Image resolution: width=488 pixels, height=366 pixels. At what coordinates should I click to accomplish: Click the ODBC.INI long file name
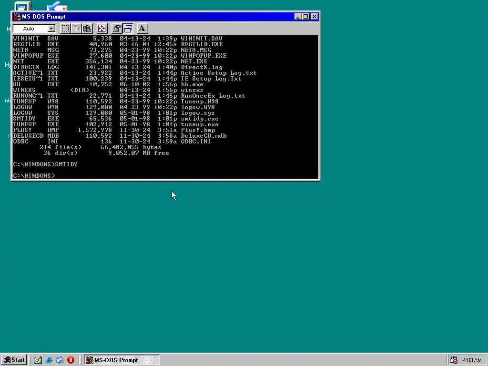point(196,141)
